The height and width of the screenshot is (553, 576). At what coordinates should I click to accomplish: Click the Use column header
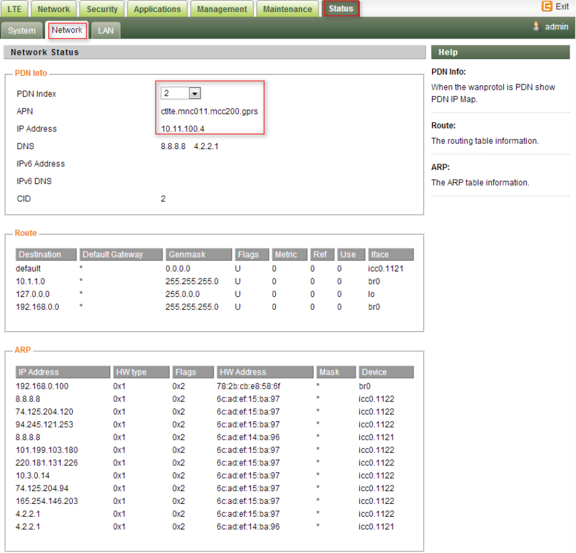[351, 254]
